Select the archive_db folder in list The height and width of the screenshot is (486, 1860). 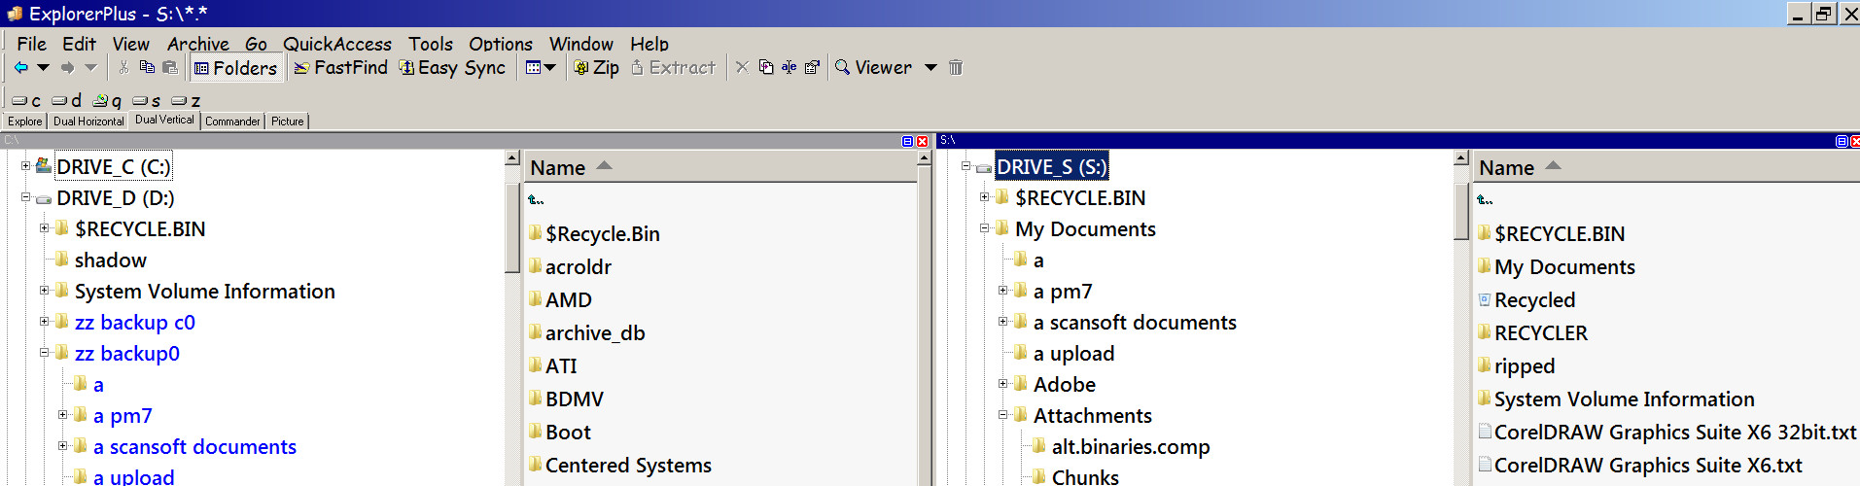pos(594,332)
